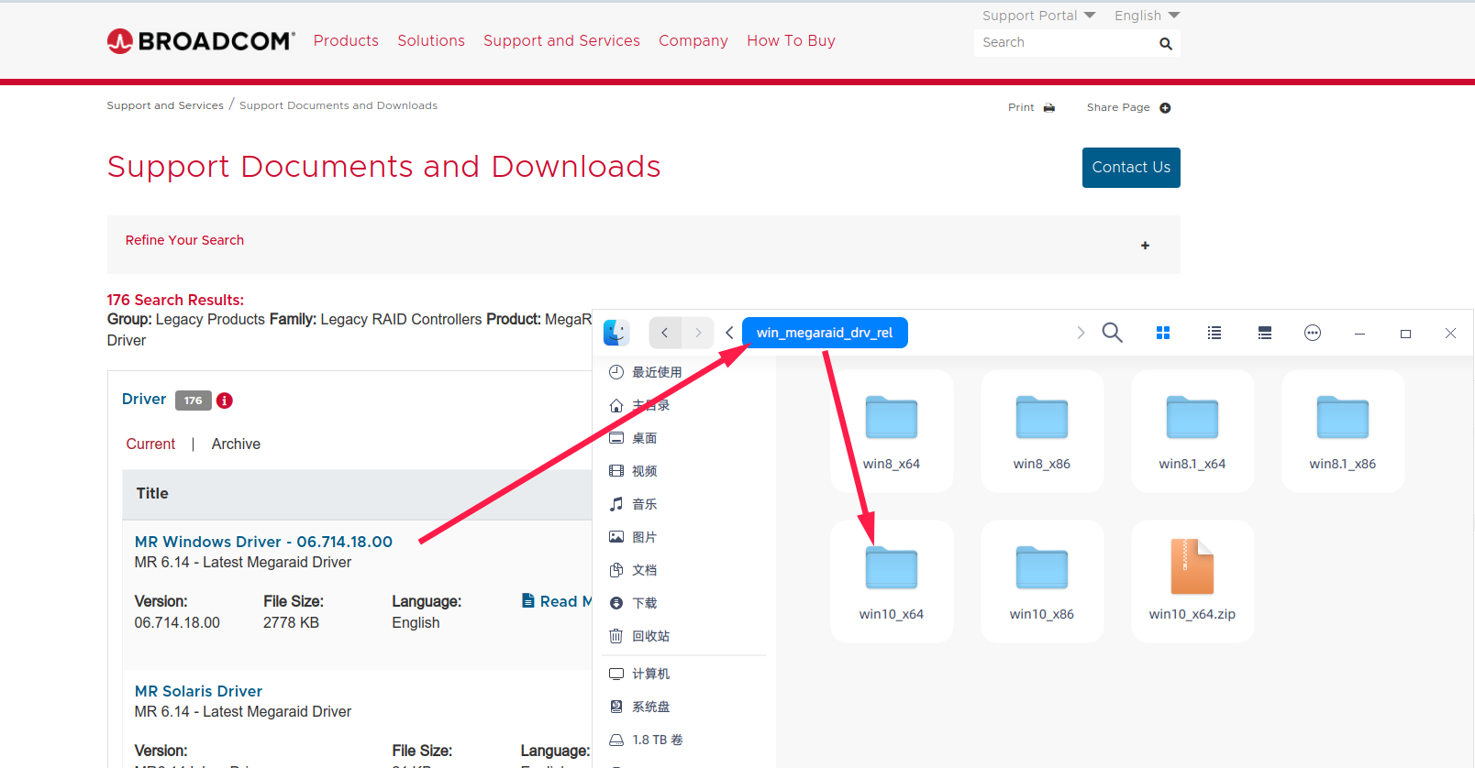Click the Driver section heading
1475x768 pixels.
tap(144, 399)
